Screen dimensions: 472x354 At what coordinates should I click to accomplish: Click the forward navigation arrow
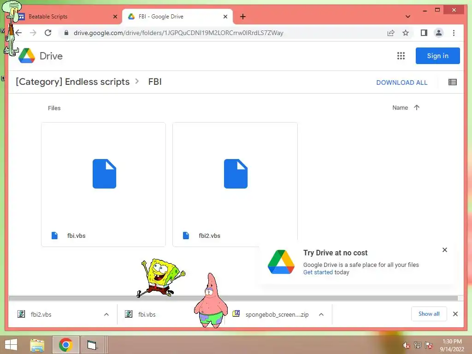tap(33, 33)
